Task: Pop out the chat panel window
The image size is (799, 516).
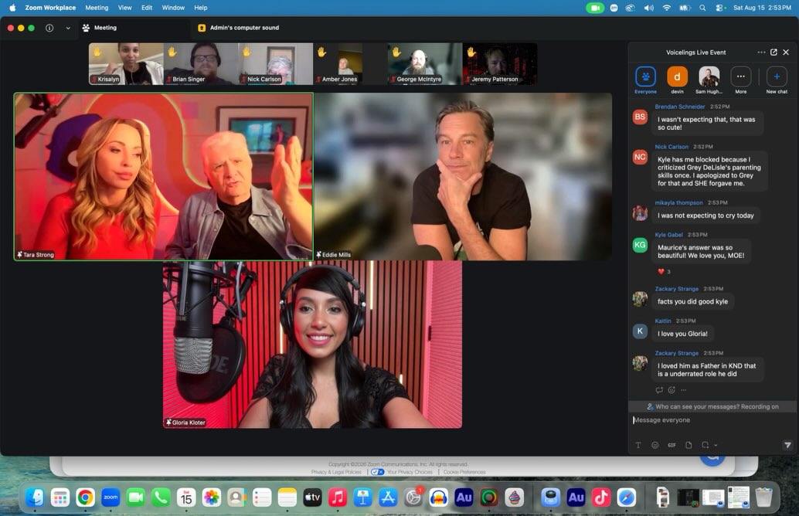Action: pyautogui.click(x=773, y=53)
